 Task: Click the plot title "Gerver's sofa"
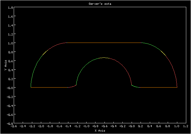pos(100,4)
